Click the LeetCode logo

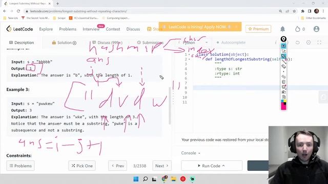19,29
